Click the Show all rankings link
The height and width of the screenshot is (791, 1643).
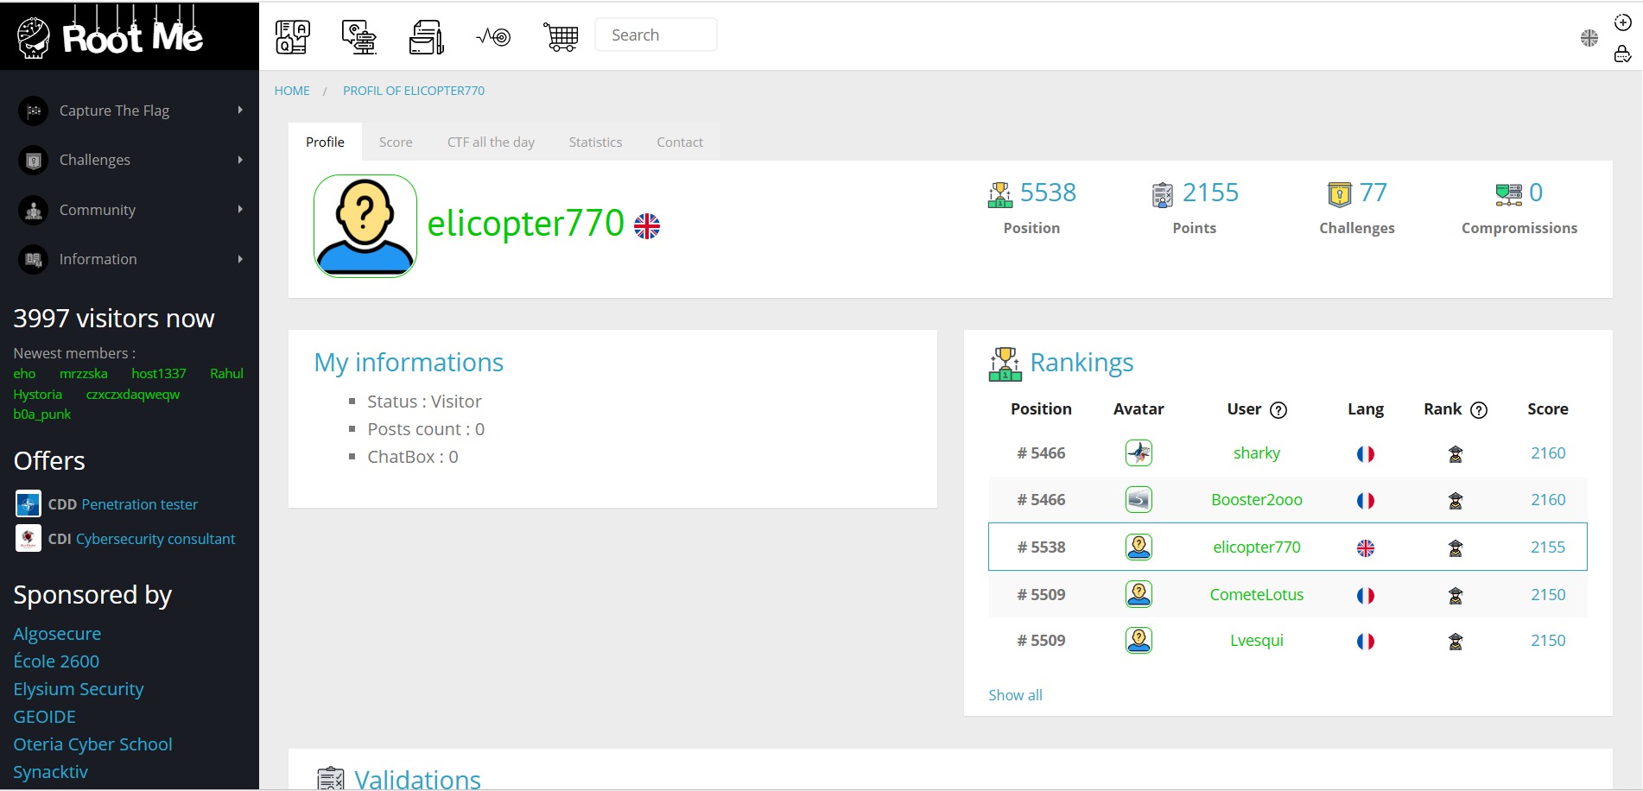tap(1015, 694)
